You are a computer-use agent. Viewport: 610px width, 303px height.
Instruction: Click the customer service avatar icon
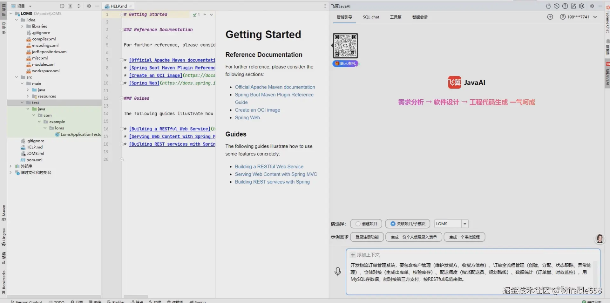pos(600,239)
